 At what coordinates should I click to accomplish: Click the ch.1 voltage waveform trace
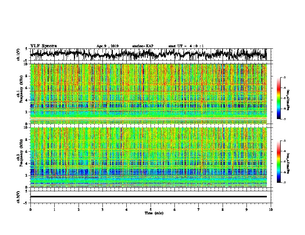click(x=148, y=55)
